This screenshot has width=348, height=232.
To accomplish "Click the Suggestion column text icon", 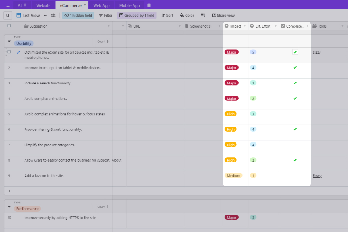I will coord(26,26).
